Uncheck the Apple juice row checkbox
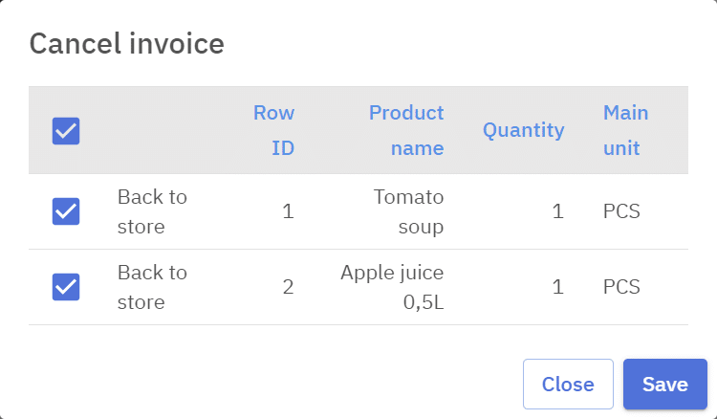The height and width of the screenshot is (419, 717). [x=65, y=286]
